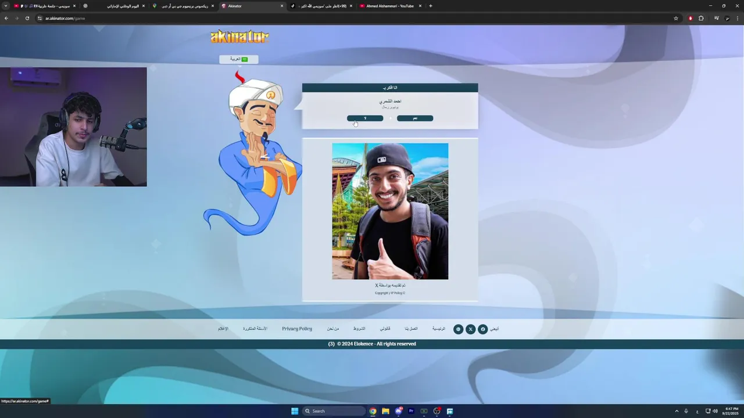
Task: Open the OBS Studio taskbar icon
Action: [437, 411]
